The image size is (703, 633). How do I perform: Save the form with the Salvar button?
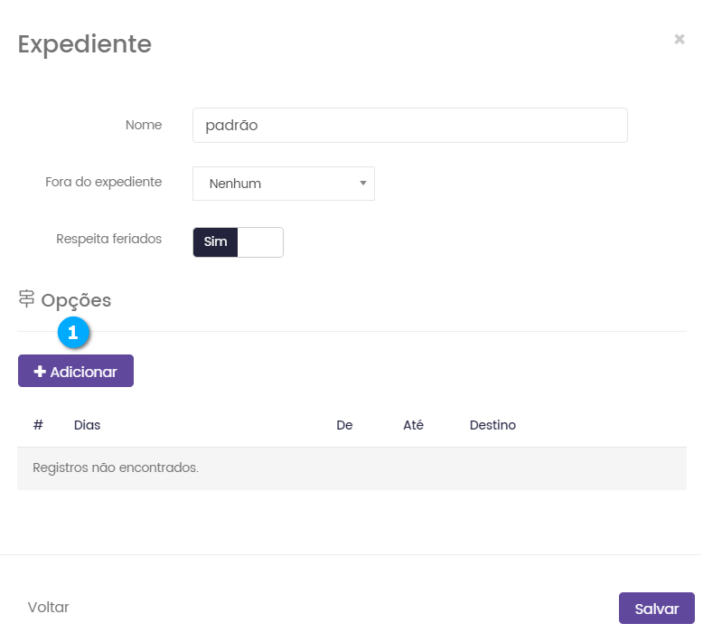[x=656, y=609]
